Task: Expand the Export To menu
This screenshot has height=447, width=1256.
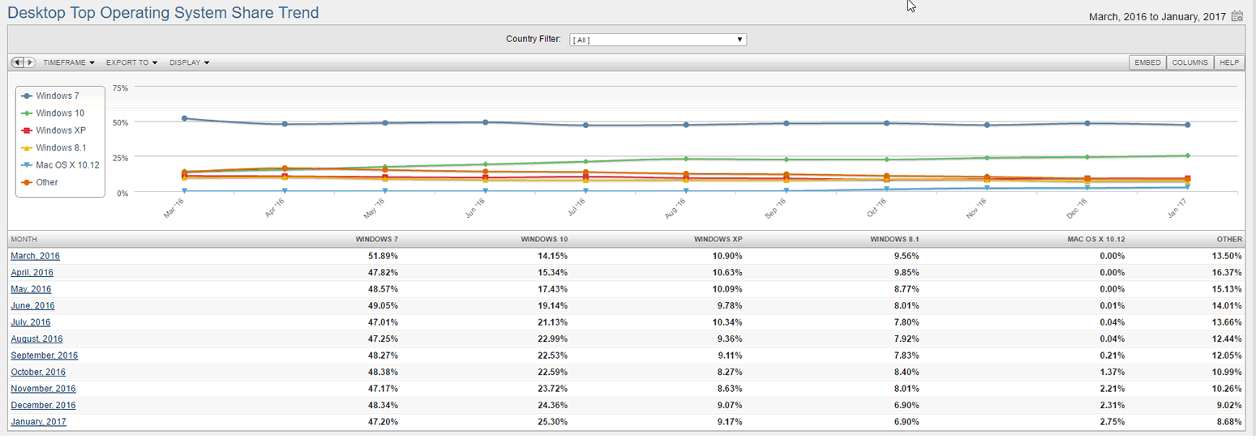Action: pyautogui.click(x=131, y=62)
